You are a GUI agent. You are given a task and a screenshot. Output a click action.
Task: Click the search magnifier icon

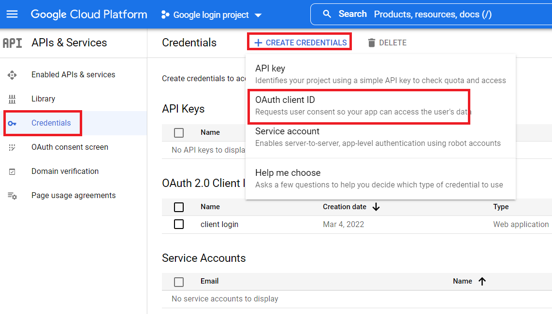click(x=327, y=14)
